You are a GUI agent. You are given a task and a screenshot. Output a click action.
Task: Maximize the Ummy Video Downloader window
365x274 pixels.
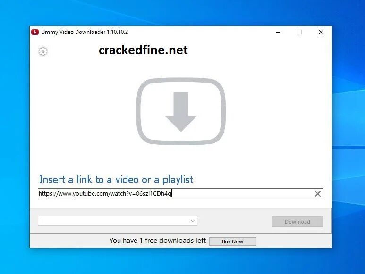299,32
